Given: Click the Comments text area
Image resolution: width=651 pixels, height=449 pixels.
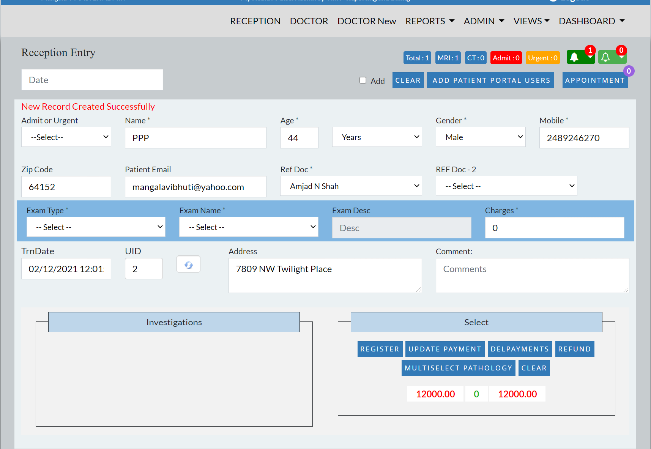Looking at the screenshot, I should 533,276.
